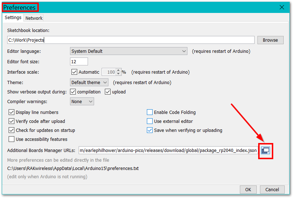The width and height of the screenshot is (293, 198).
Task: Toggle Check for updates on startup
Action: 11,130
